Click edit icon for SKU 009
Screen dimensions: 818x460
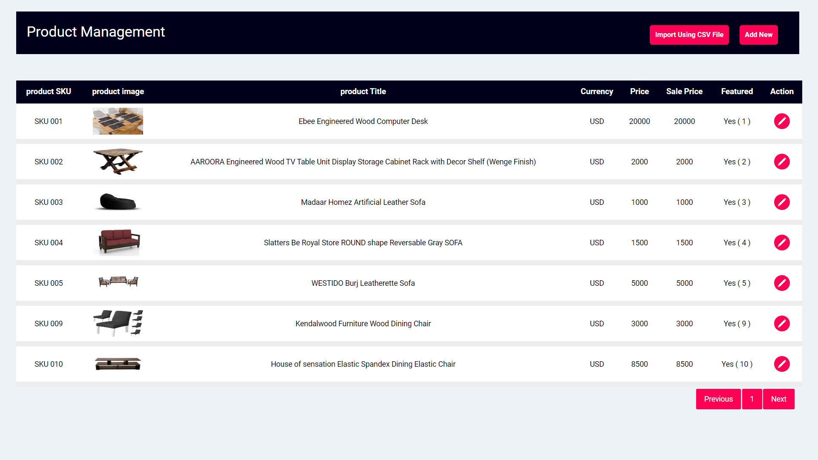click(782, 324)
